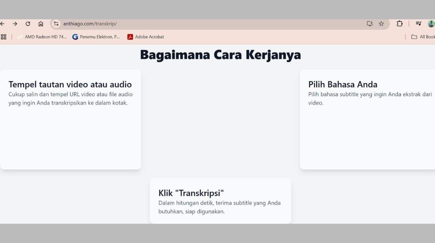
Task: Click the 'Cukup salin dan tempel URL' description
Action: tap(70, 98)
